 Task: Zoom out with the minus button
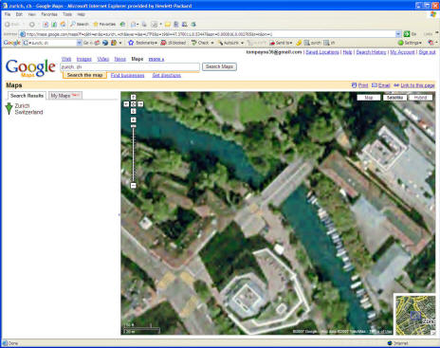click(133, 186)
